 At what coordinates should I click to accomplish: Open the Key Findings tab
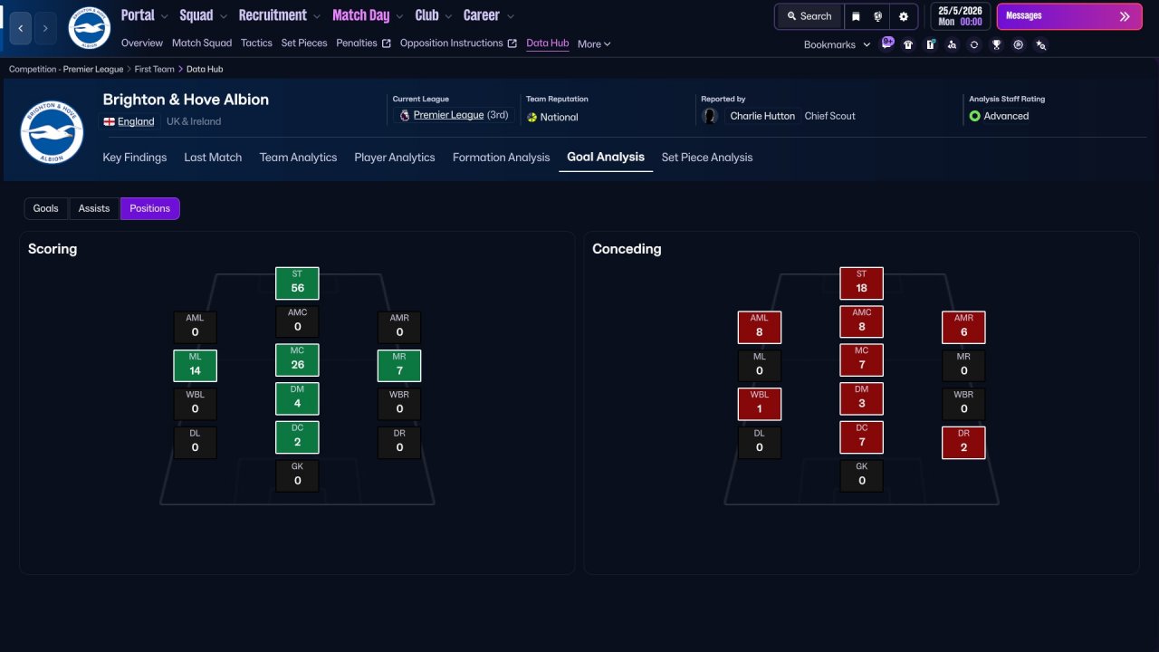coord(135,158)
